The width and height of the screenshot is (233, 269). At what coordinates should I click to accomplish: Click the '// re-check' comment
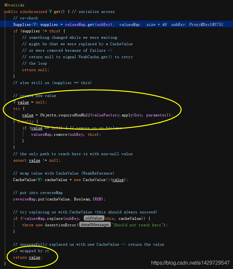coord(25,18)
